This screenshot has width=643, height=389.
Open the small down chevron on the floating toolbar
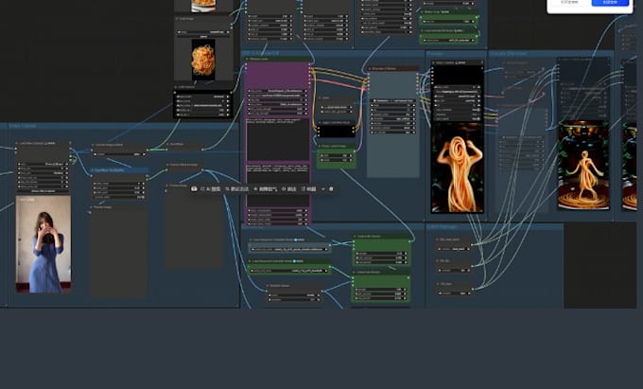pyautogui.click(x=323, y=189)
